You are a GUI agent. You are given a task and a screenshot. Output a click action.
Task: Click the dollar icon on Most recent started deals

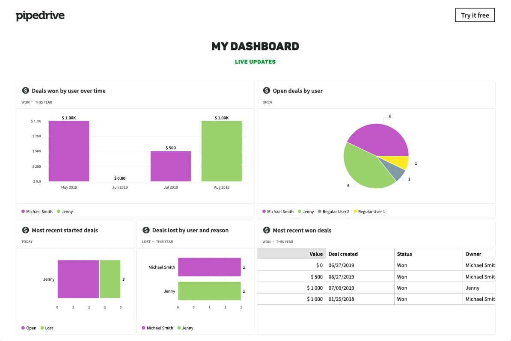tap(25, 230)
